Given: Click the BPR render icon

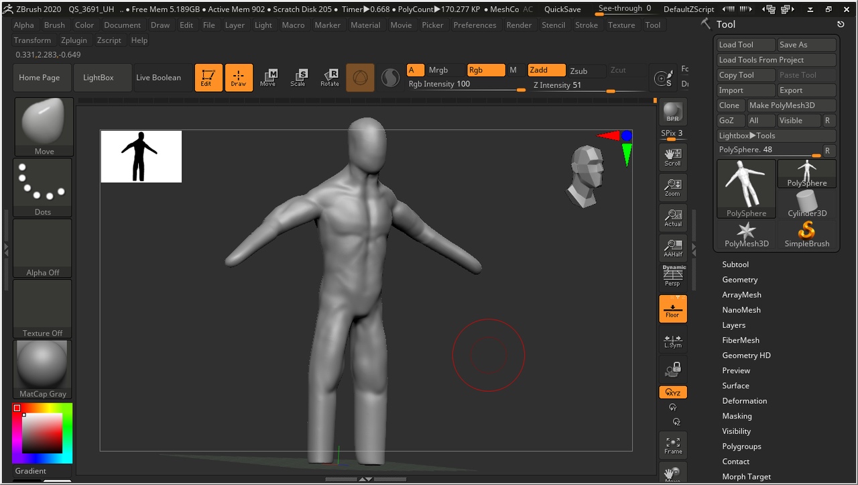Looking at the screenshot, I should [672, 112].
